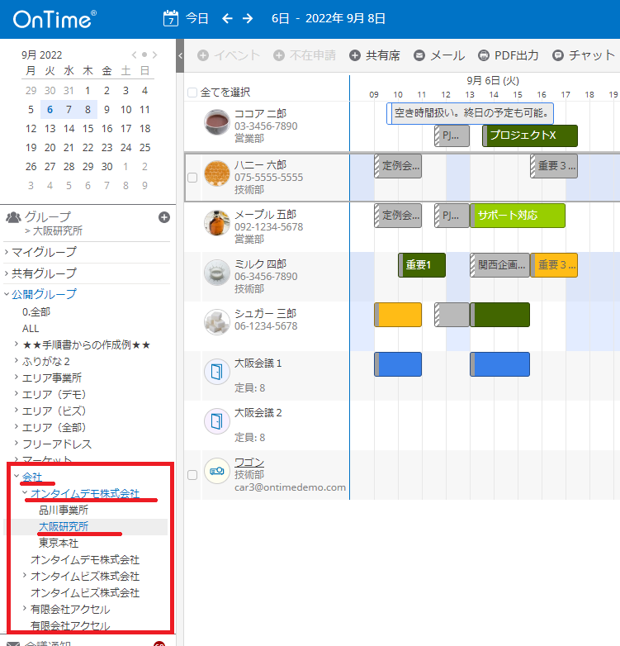Collapse the 会社 tree node
The width and height of the screenshot is (620, 646).
pyautogui.click(x=16, y=477)
